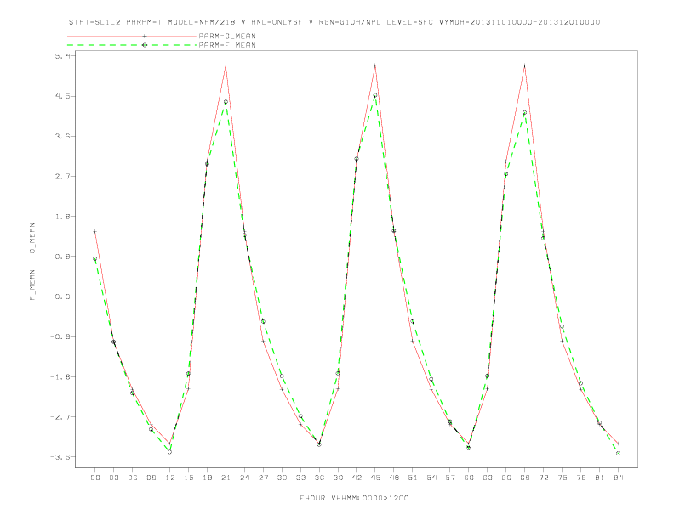Click the O_MEAN peak marker at hour 45
The image size is (674, 520).
[x=375, y=65]
